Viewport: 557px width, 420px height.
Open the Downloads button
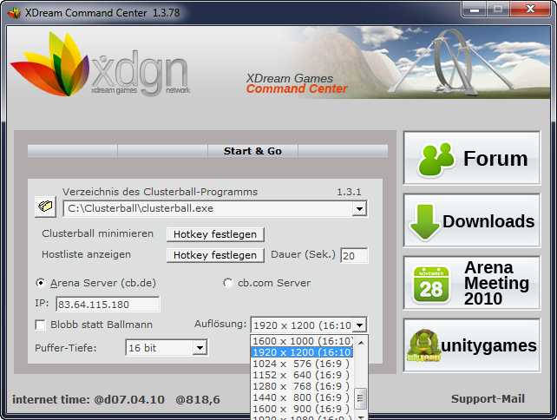point(472,220)
